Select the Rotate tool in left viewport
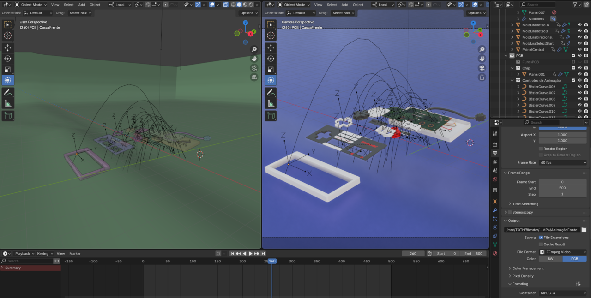Image resolution: width=591 pixels, height=298 pixels. pos(8,59)
